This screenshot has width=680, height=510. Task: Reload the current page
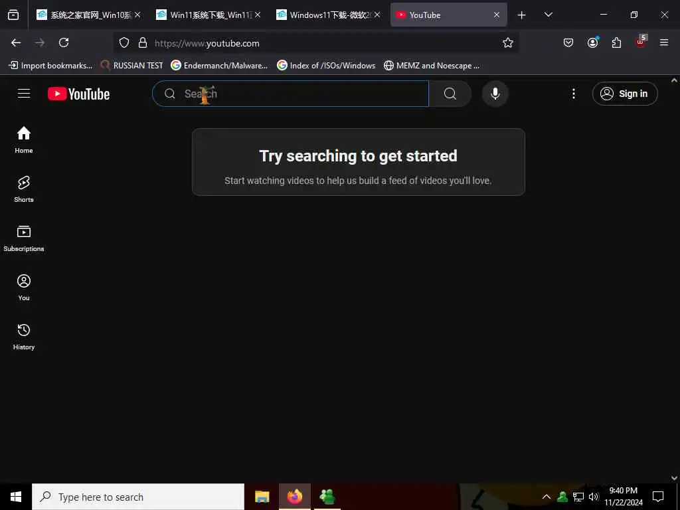(x=64, y=42)
